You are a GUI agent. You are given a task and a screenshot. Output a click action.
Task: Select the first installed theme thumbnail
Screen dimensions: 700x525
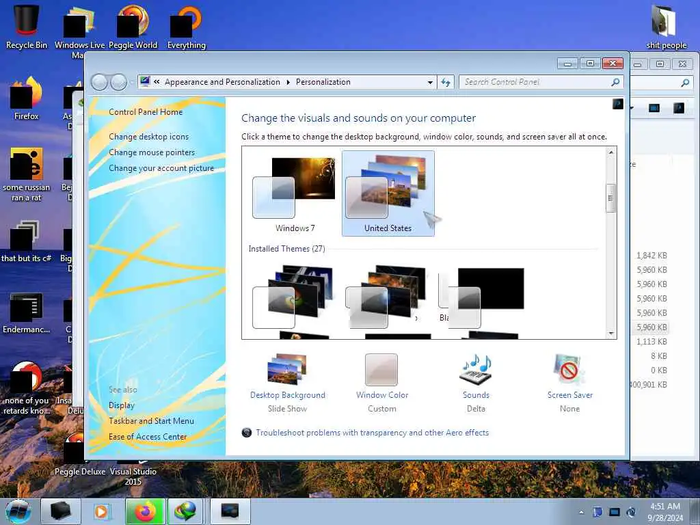(293, 297)
